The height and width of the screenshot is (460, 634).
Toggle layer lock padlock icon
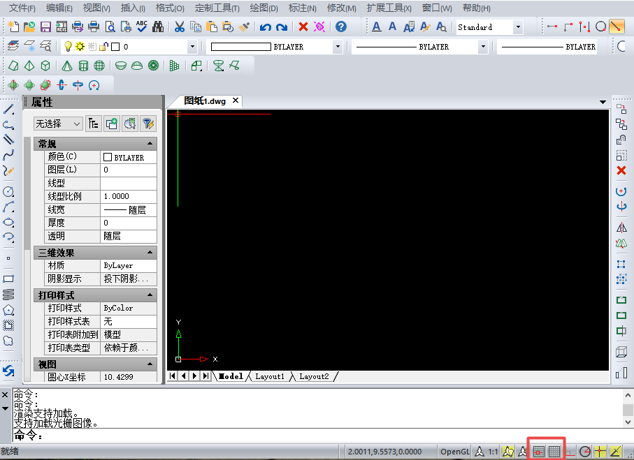coord(103,47)
